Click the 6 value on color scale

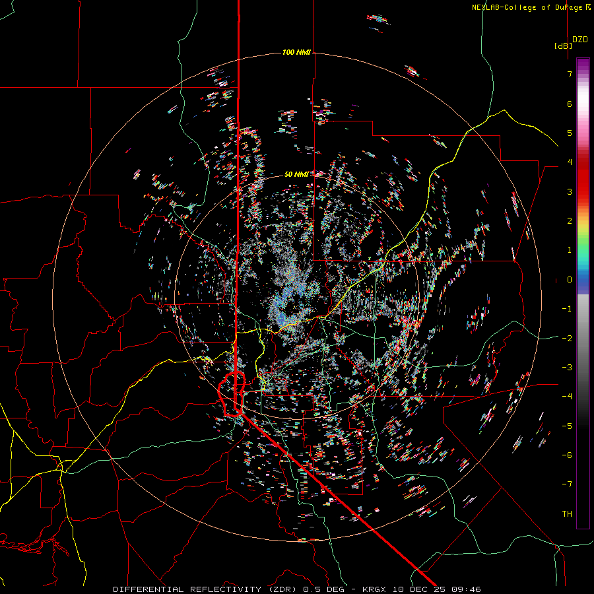tap(570, 104)
